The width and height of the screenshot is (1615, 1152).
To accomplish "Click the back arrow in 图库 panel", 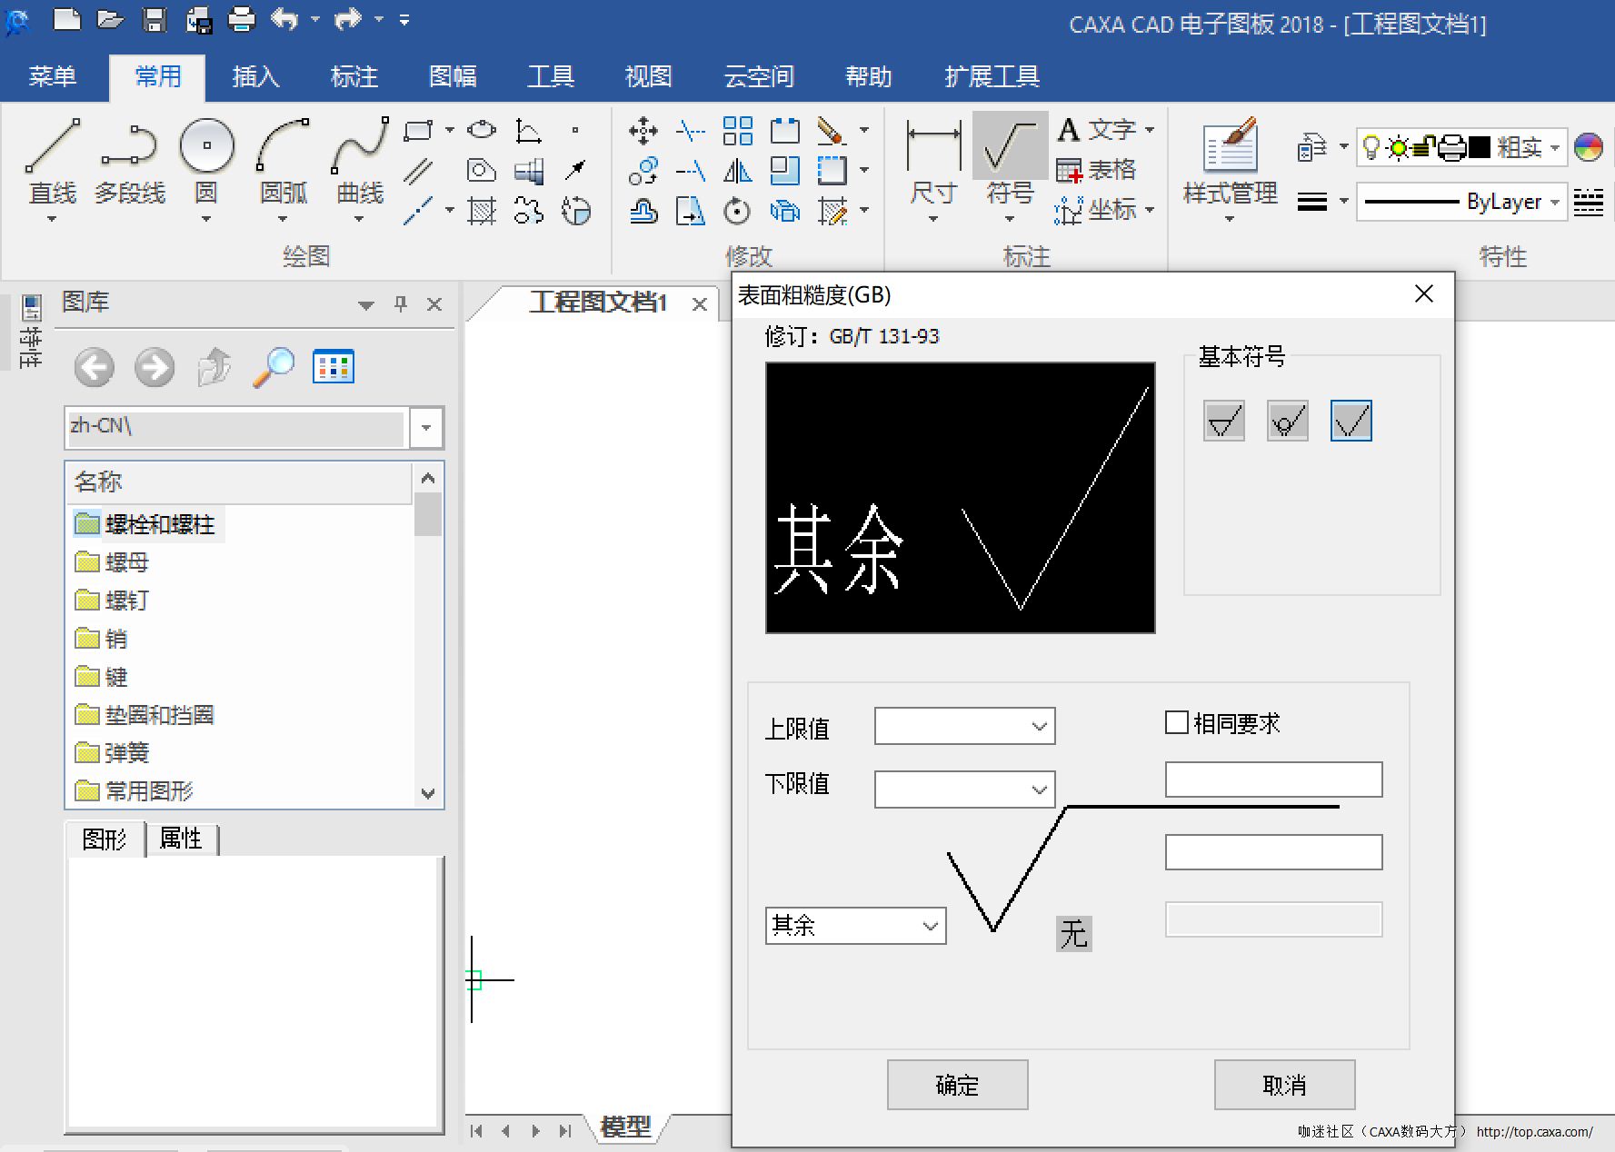I will click(x=94, y=368).
